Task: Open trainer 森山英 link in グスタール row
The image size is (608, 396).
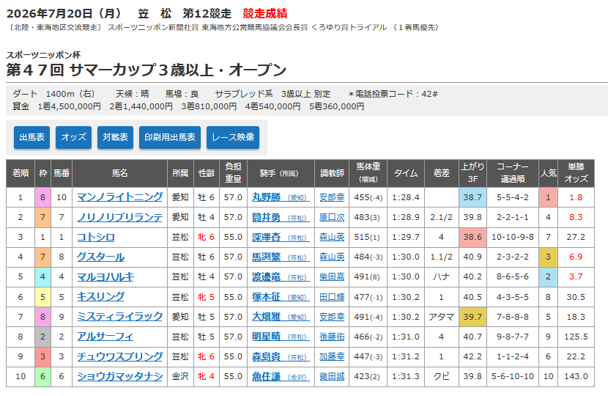Action: click(332, 257)
